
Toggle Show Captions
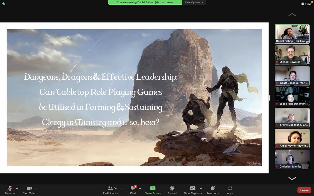(193, 190)
